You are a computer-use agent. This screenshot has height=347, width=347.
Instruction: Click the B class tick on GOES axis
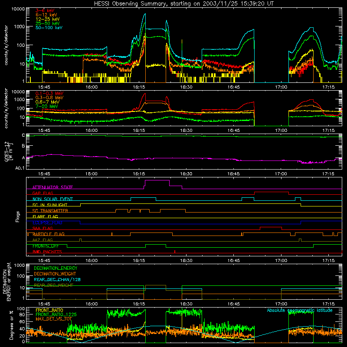[x=23, y=146]
